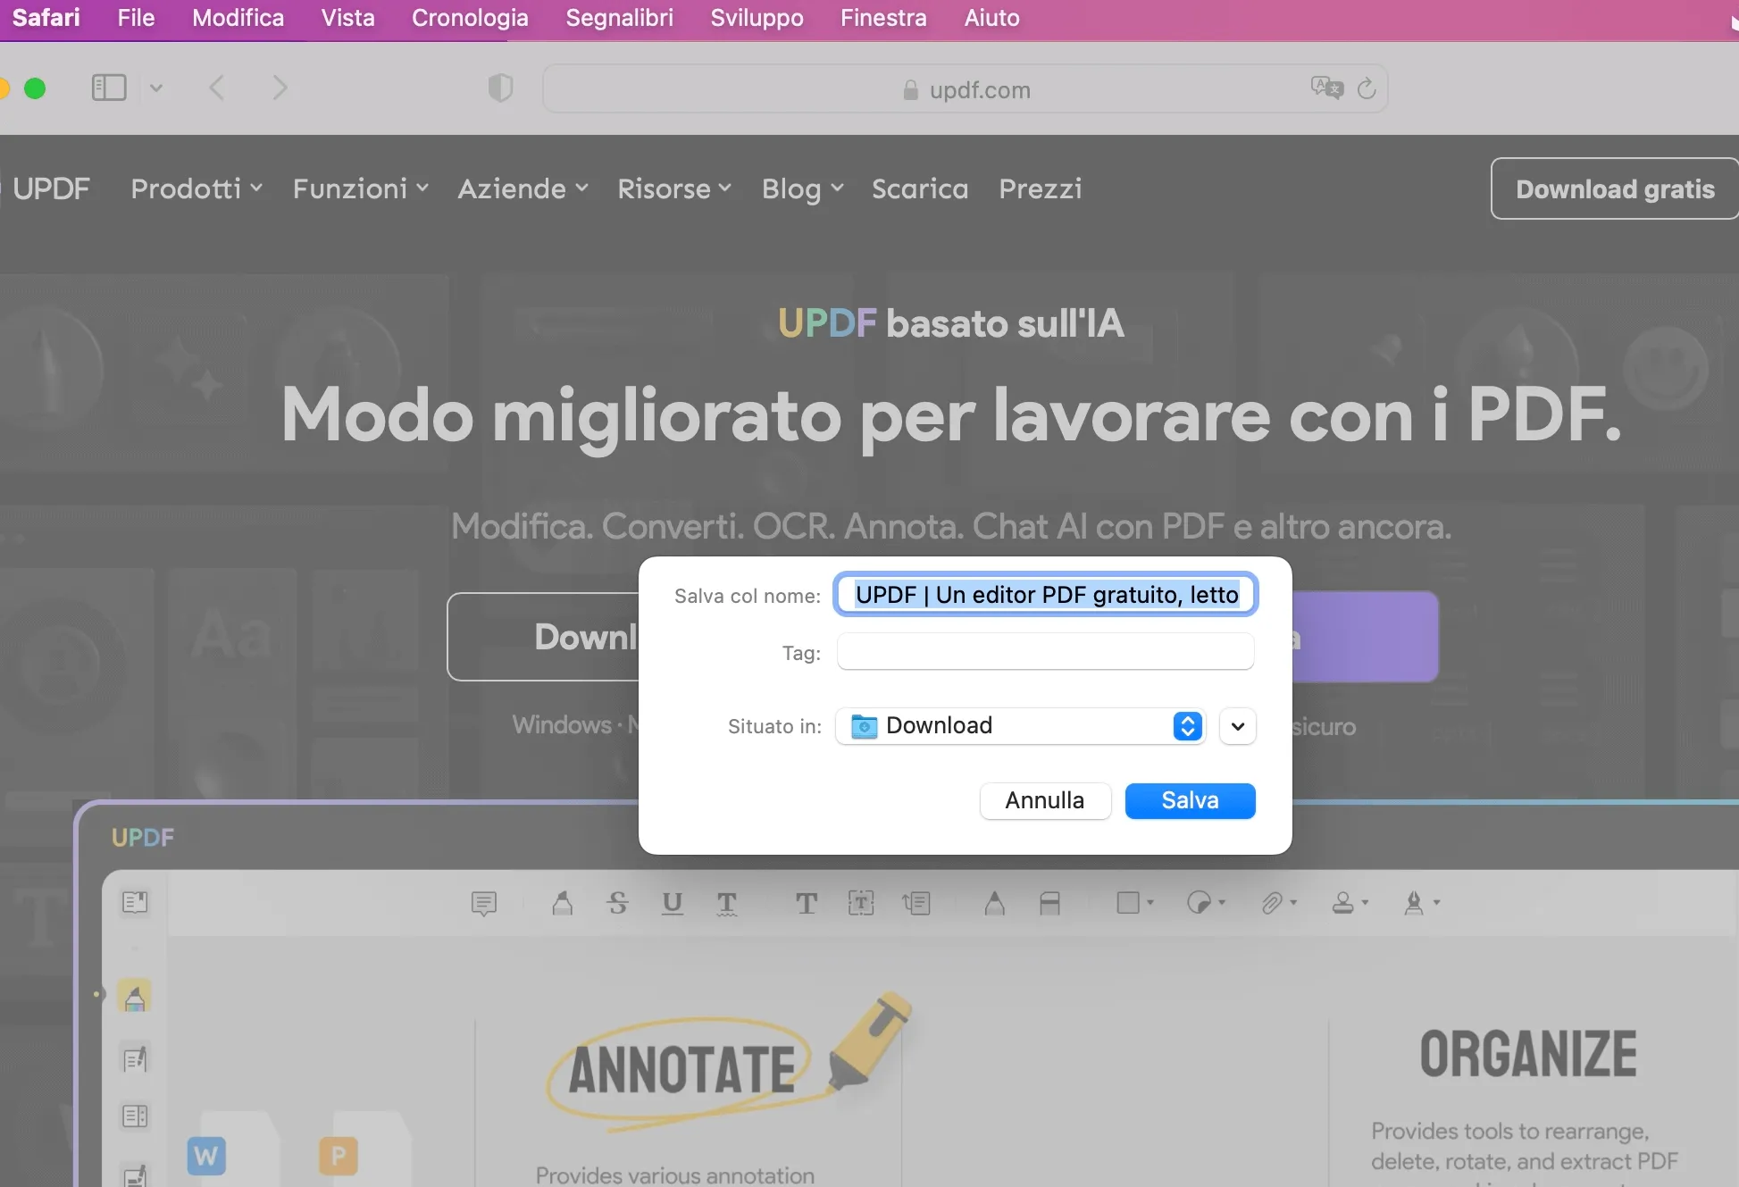
Task: Open the stamp tool dropdown
Action: pos(1350,903)
